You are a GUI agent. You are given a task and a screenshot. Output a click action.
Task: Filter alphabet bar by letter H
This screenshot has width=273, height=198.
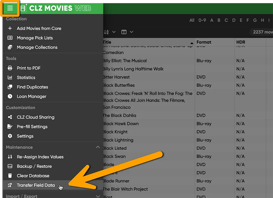[262, 20]
